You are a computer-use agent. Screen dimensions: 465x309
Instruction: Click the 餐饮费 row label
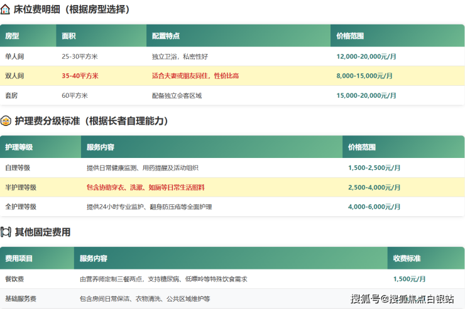point(14,279)
